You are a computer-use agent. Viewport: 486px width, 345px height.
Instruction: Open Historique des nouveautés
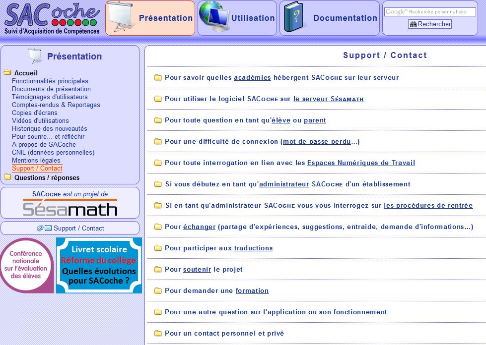(x=49, y=129)
